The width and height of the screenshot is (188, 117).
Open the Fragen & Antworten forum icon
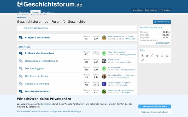tap(21, 38)
